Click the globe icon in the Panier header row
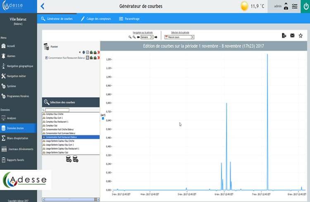The image size is (310, 202). coord(83,52)
